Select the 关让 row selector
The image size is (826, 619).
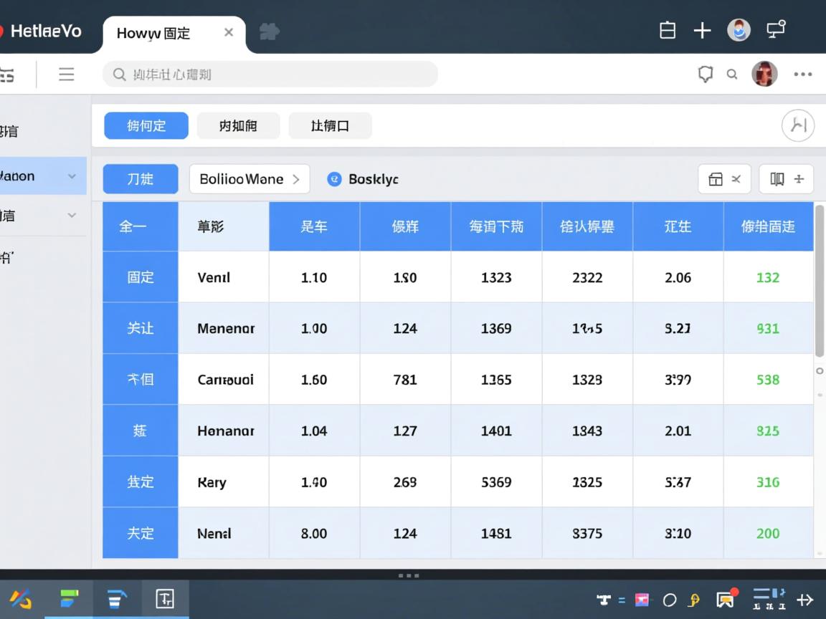[140, 328]
